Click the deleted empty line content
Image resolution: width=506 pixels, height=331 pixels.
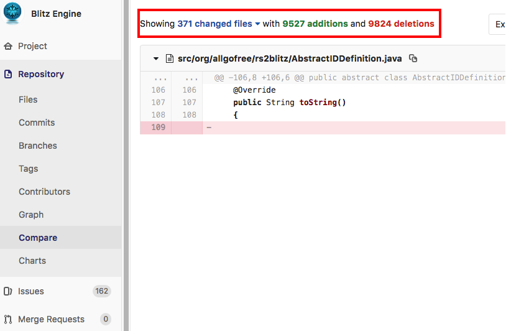point(354,128)
